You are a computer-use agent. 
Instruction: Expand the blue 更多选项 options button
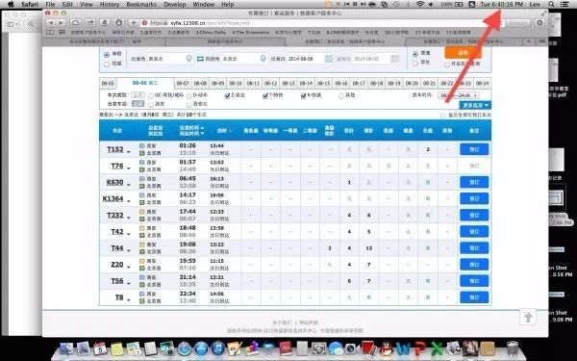click(475, 106)
